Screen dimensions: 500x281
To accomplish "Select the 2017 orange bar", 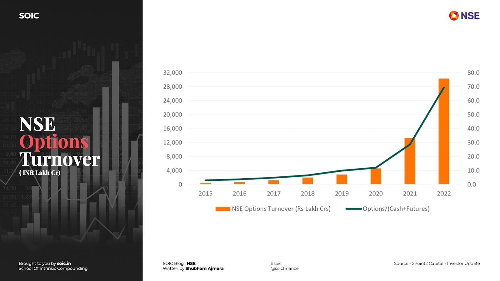I will (x=273, y=182).
